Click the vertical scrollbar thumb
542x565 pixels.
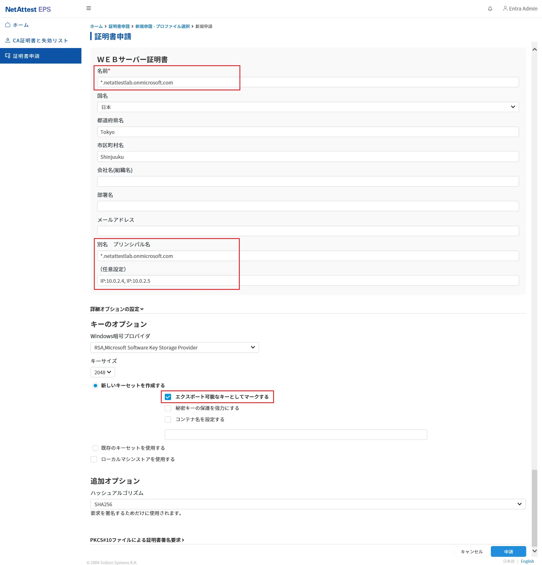[x=534, y=507]
